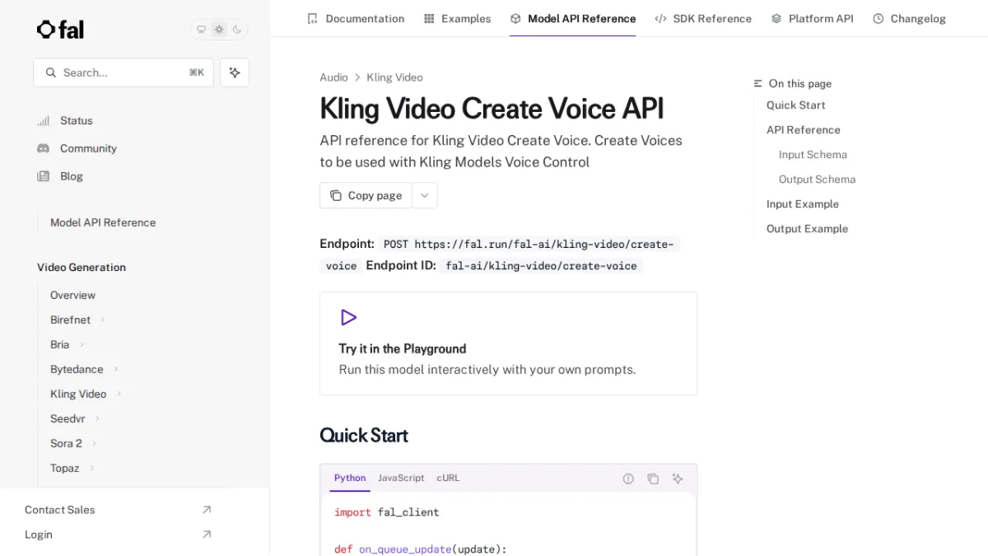Expand the Sora 2 chevron
Screen dimensions: 988x556
click(x=94, y=443)
